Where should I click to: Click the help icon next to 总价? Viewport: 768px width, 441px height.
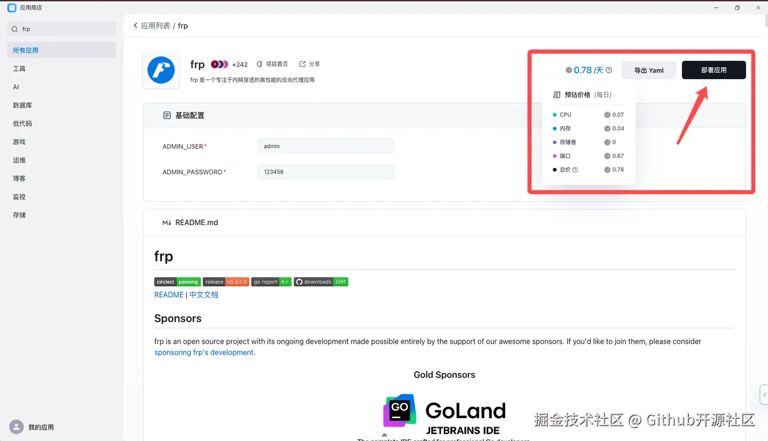point(575,170)
